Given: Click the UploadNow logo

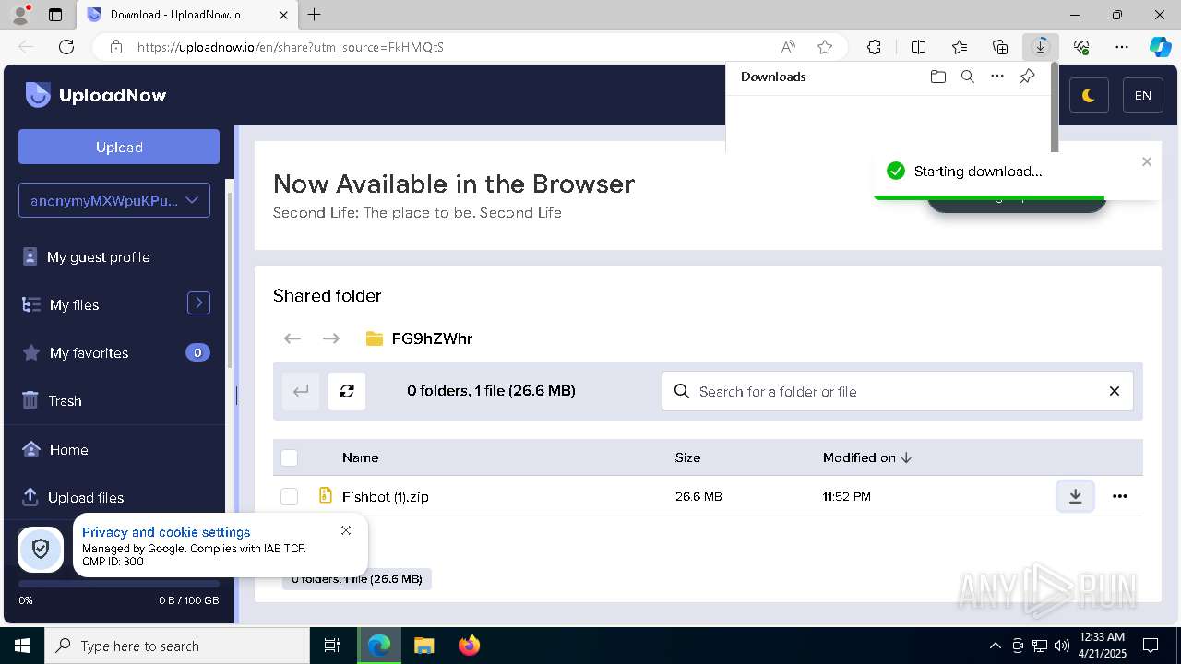Looking at the screenshot, I should coord(95,94).
